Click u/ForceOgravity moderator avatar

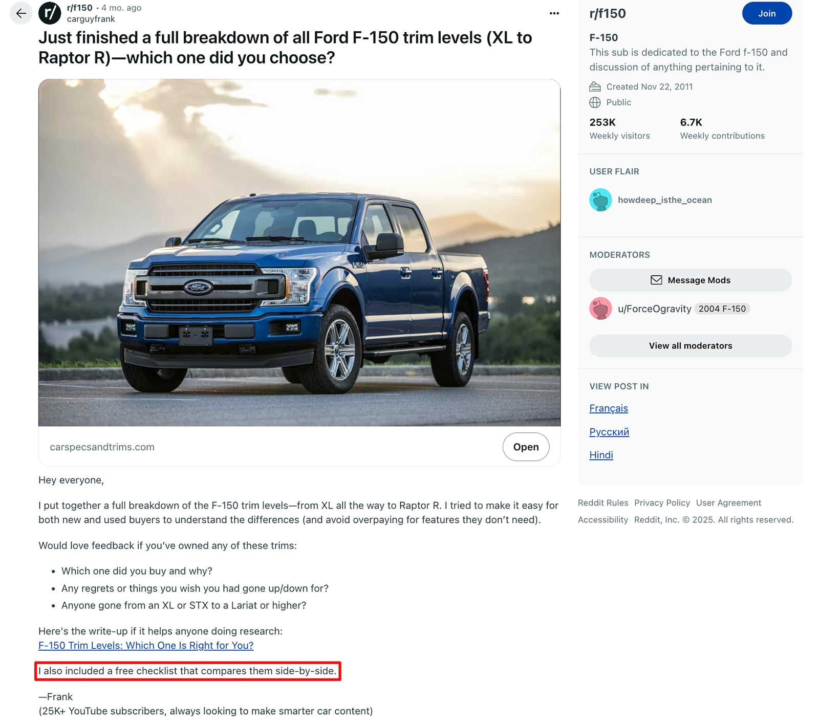[600, 309]
